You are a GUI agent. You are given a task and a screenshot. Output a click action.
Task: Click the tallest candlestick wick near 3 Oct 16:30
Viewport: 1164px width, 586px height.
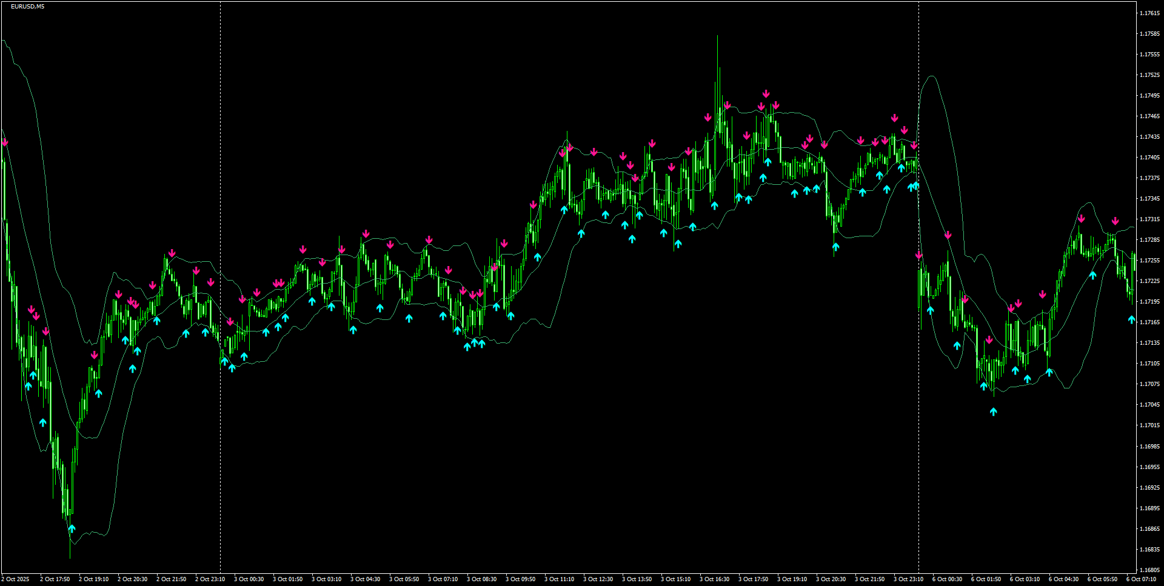click(717, 61)
